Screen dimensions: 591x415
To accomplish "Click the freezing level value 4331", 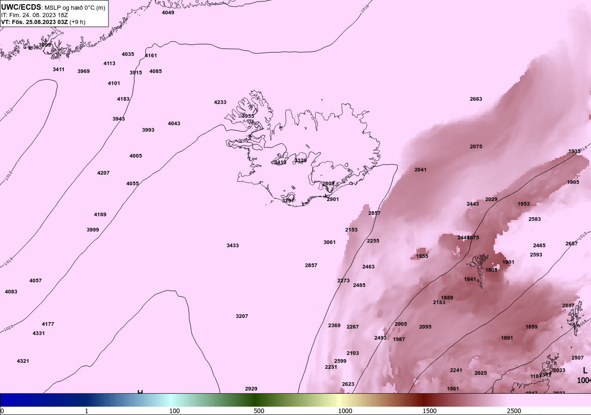I will tap(39, 333).
